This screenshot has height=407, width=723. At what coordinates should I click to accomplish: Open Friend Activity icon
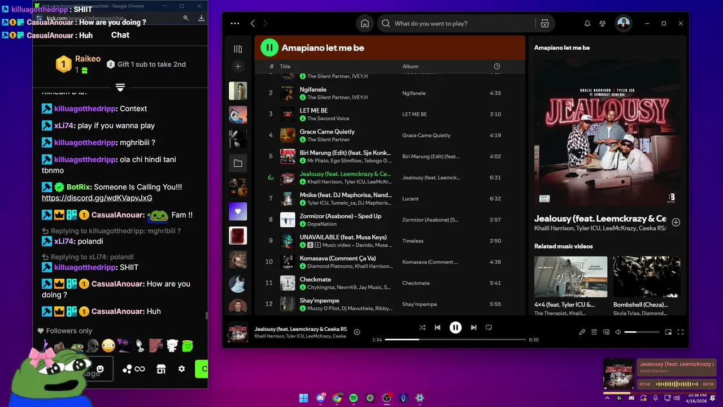tap(603, 23)
